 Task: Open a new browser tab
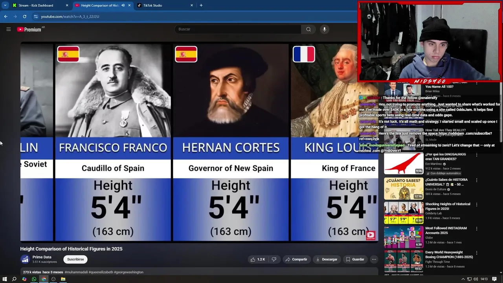coord(201,6)
